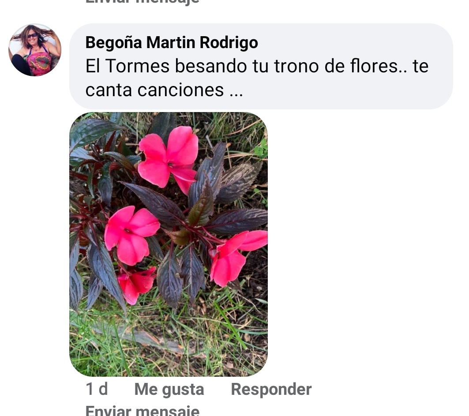Click the trailing ellipsis after canciones
The width and height of the screenshot is (469, 416).
(236, 90)
